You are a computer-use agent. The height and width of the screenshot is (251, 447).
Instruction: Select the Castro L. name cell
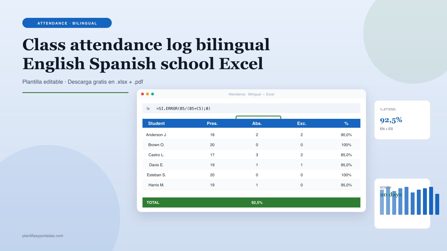click(x=156, y=155)
